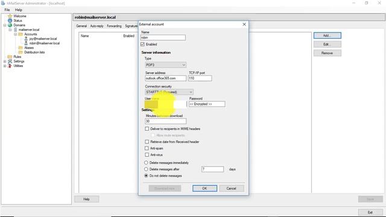Screen dimensions: 386x217
Task: Select Rules in the navigation tree
Action: coord(17,57)
